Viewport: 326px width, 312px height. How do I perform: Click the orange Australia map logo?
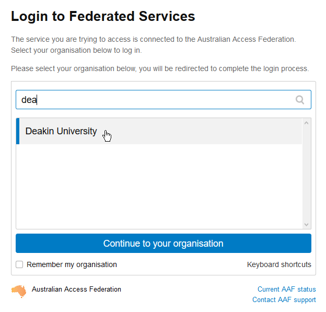(19, 292)
